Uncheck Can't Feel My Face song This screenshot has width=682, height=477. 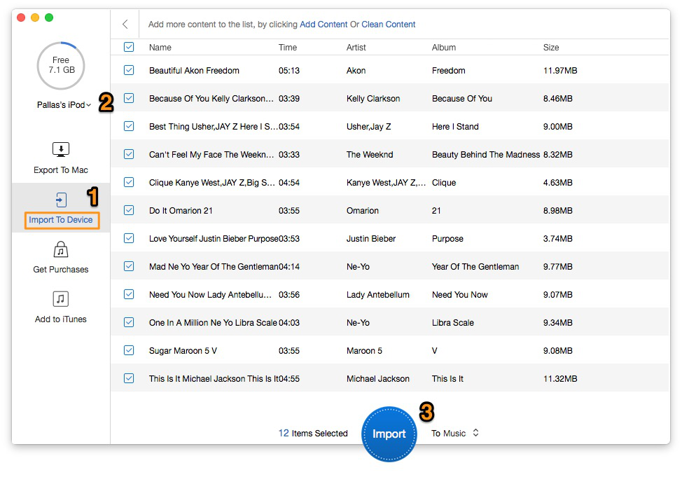tap(129, 154)
